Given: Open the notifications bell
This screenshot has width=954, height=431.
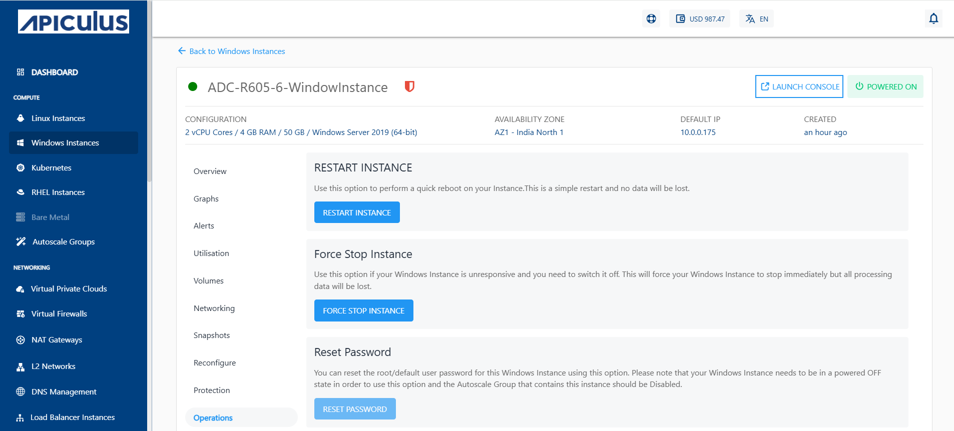Looking at the screenshot, I should 933,19.
